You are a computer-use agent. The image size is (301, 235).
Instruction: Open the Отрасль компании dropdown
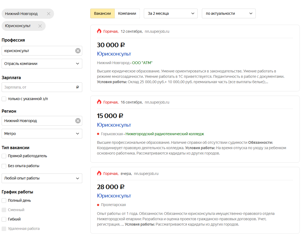coord(42,64)
